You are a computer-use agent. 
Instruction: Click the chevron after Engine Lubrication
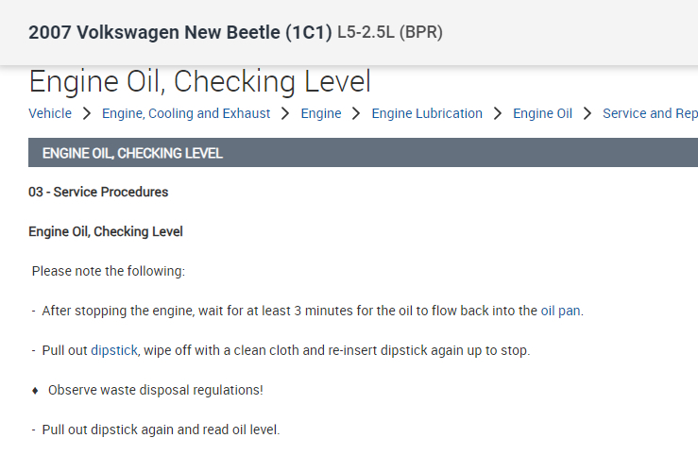pyautogui.click(x=498, y=113)
